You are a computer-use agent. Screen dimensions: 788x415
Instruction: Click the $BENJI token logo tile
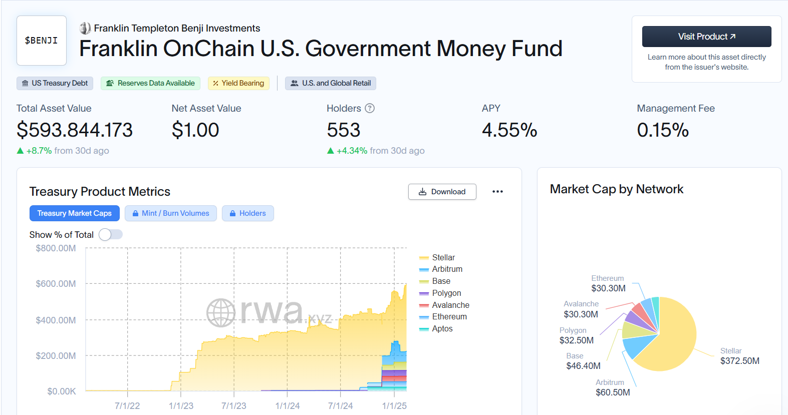point(42,41)
